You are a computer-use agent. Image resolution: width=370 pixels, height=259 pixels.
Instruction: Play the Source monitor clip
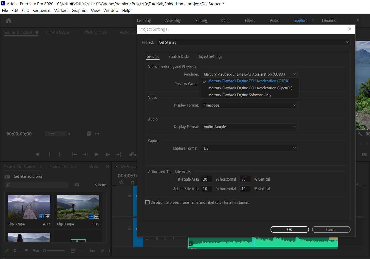(96, 155)
